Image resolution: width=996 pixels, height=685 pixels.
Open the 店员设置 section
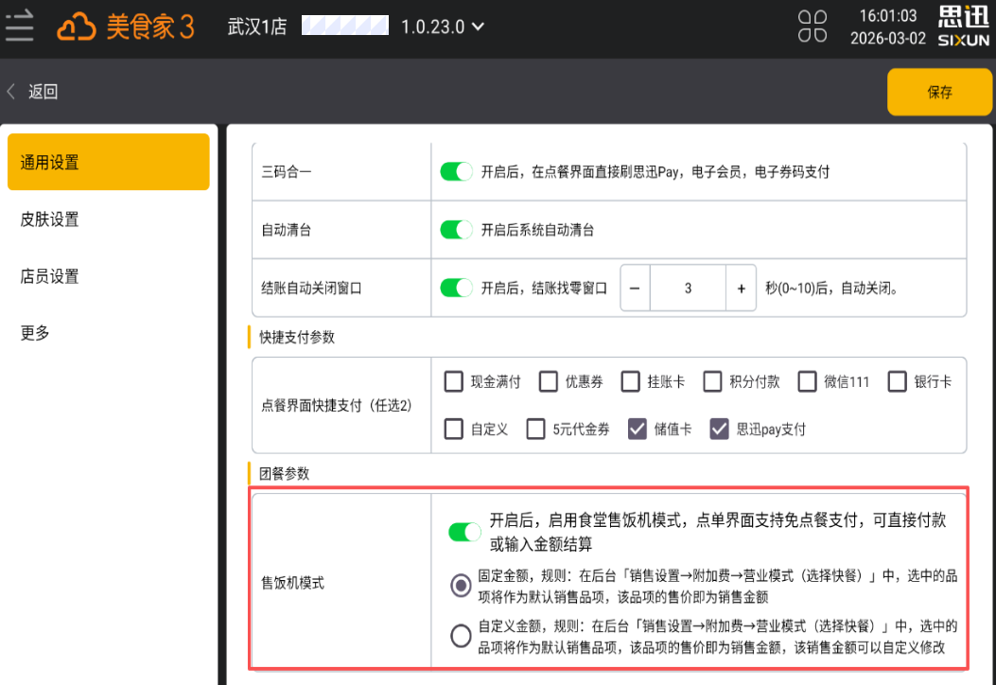[x=50, y=276]
